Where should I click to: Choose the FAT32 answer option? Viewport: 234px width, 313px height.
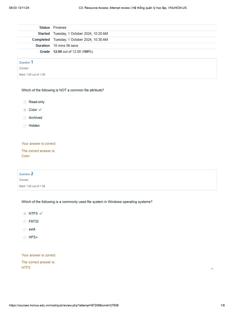(x=25, y=222)
